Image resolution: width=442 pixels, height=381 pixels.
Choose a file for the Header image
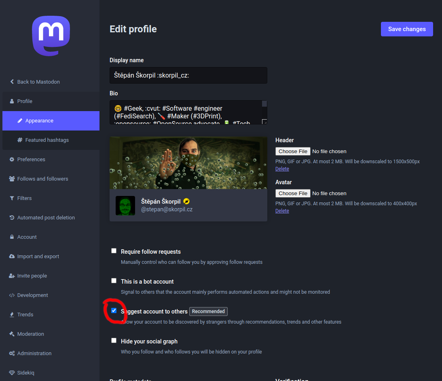[x=293, y=152]
